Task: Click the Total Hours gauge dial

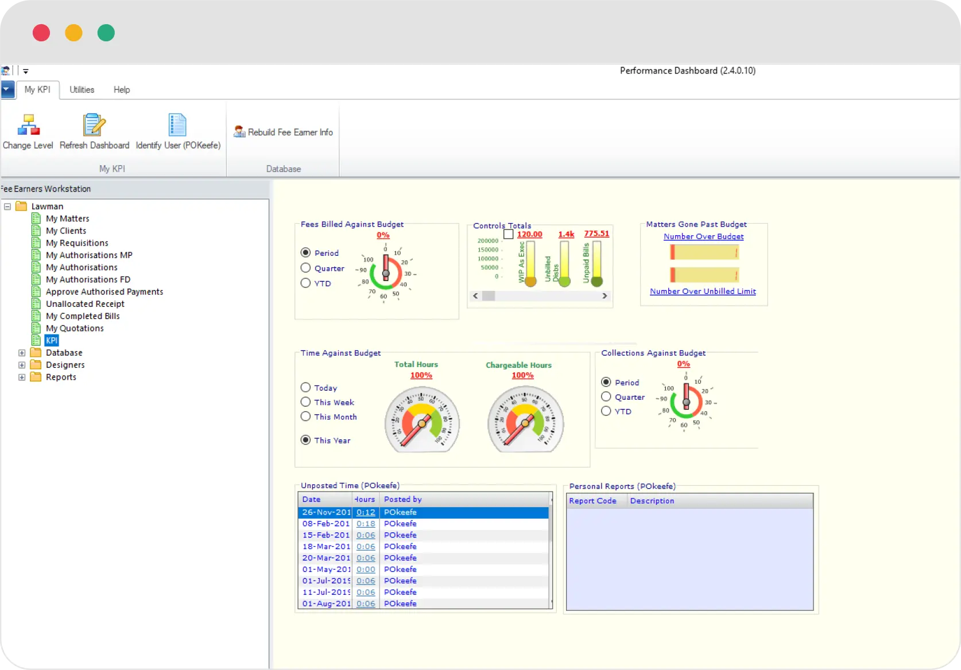Action: (422, 419)
